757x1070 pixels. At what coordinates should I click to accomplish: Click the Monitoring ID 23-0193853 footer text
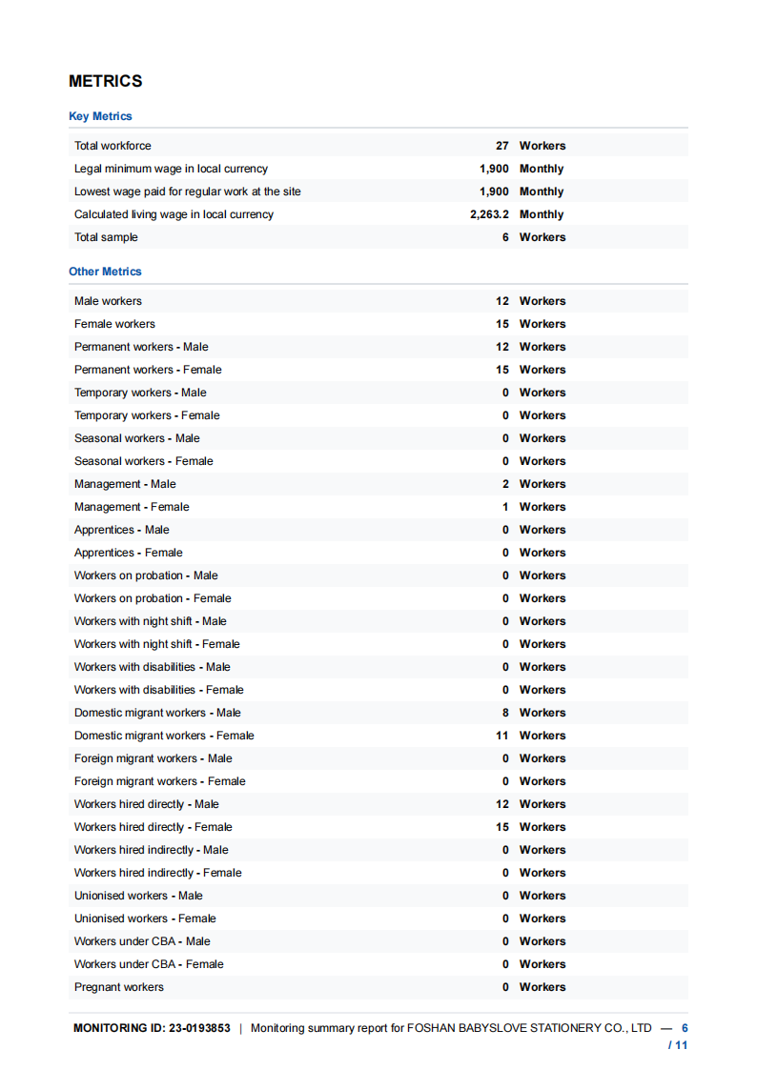[152, 1028]
